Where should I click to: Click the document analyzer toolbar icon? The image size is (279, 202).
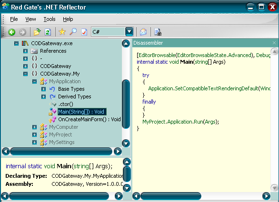[158, 32]
